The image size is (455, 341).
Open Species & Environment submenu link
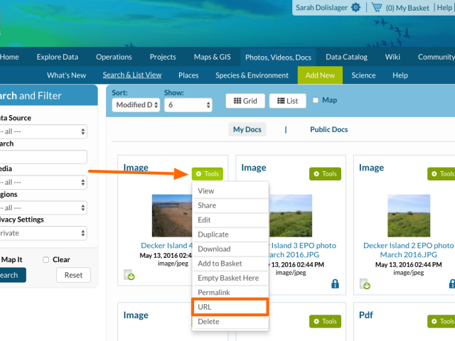(252, 75)
